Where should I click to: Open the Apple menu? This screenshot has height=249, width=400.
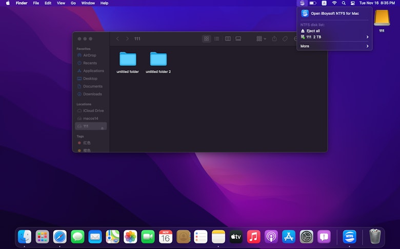[8, 3]
